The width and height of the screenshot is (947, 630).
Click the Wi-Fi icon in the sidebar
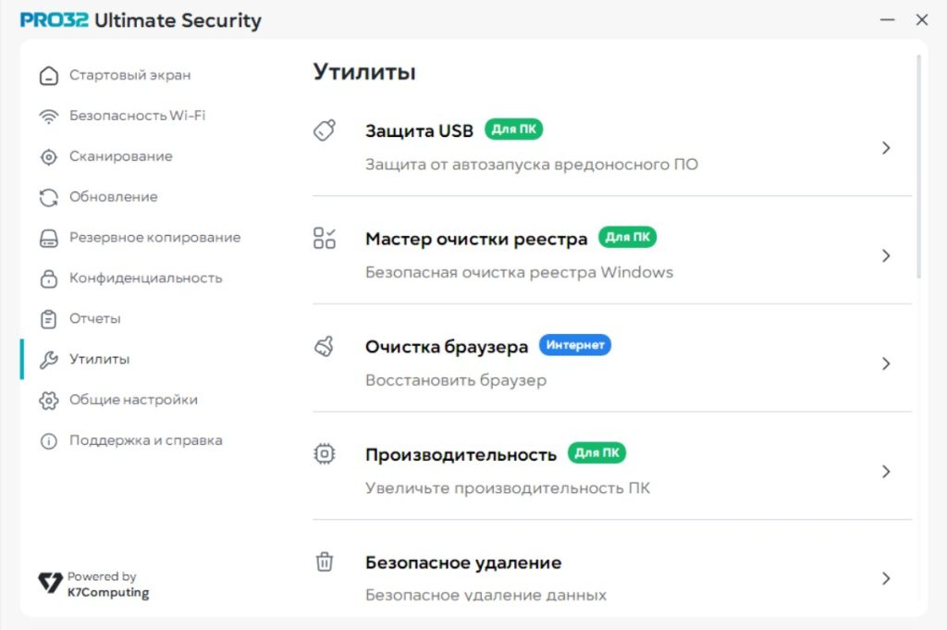coord(48,117)
